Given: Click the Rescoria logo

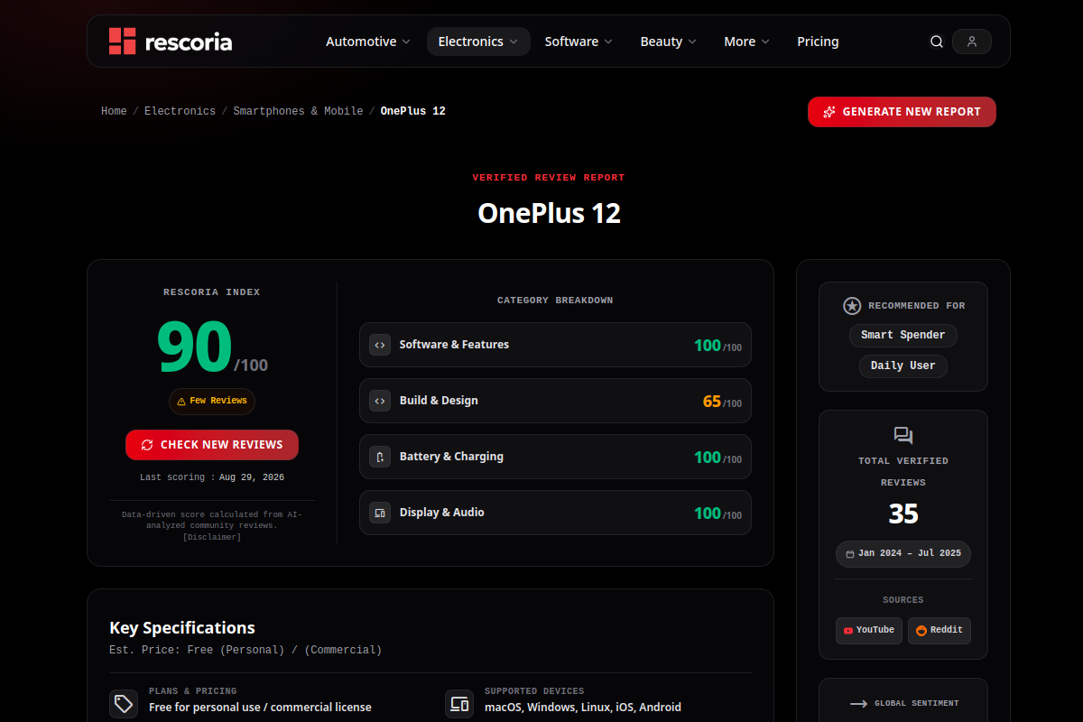Looking at the screenshot, I should [x=171, y=42].
